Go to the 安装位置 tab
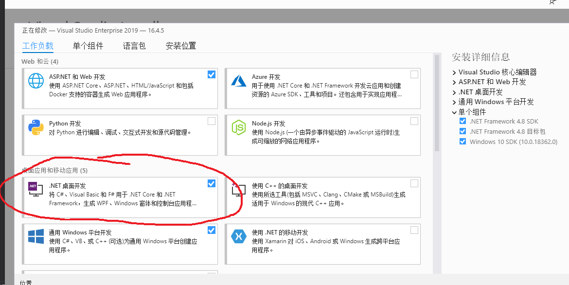569x285 pixels. pos(181,46)
